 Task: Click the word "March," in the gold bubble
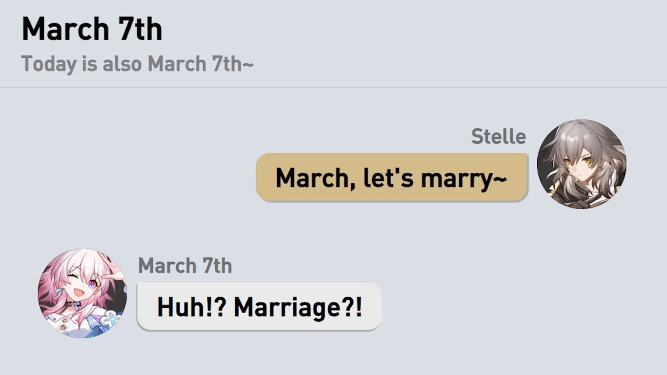pos(312,178)
